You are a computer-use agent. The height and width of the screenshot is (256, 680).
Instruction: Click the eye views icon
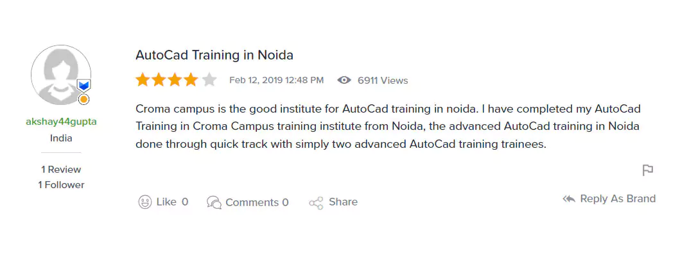(344, 80)
